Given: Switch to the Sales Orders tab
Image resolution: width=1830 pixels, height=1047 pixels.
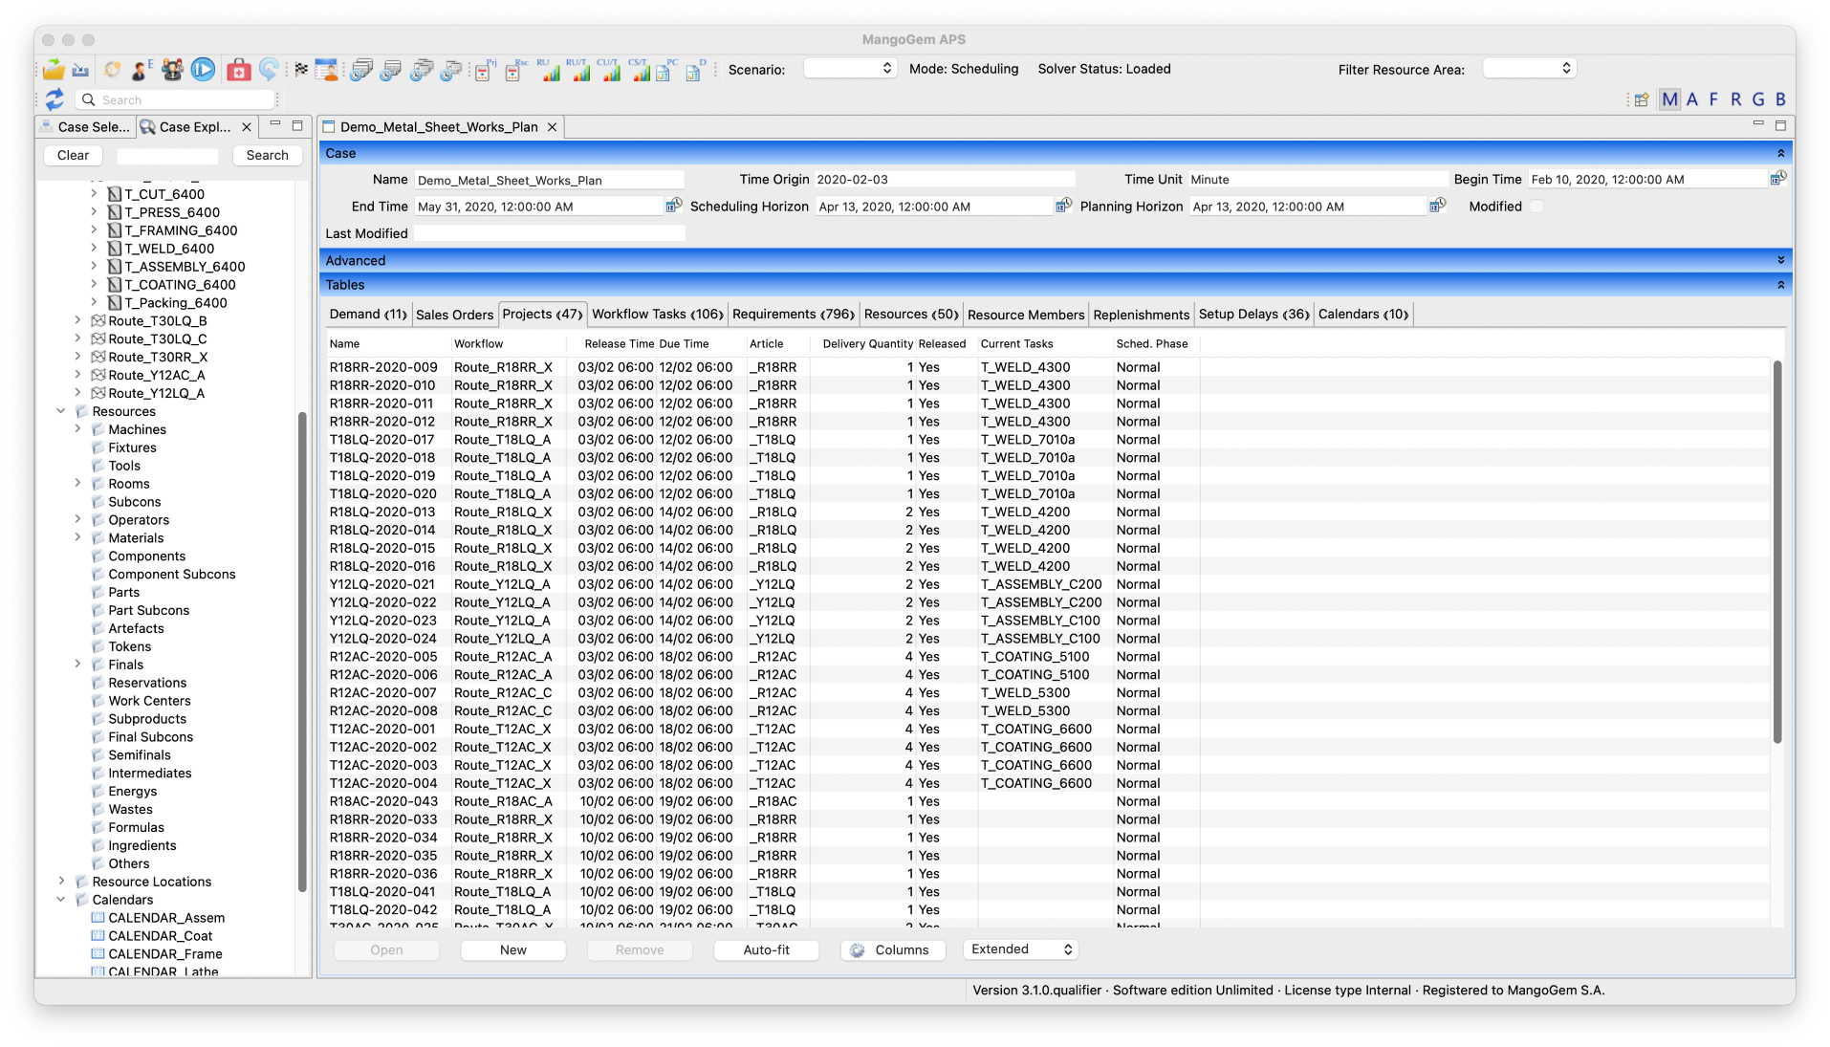Looking at the screenshot, I should [x=454, y=315].
